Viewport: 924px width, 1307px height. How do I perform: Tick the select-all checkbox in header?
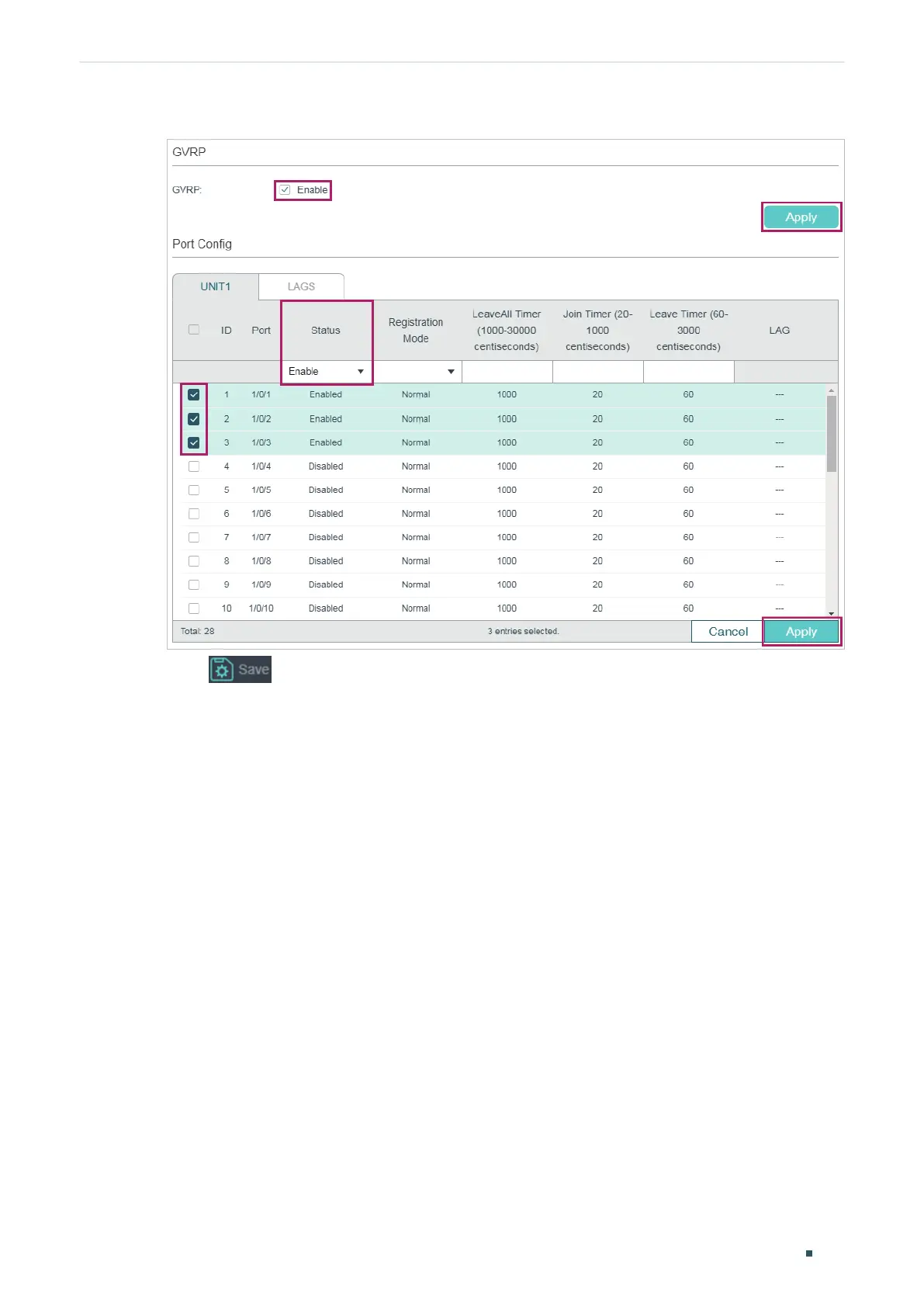click(194, 330)
